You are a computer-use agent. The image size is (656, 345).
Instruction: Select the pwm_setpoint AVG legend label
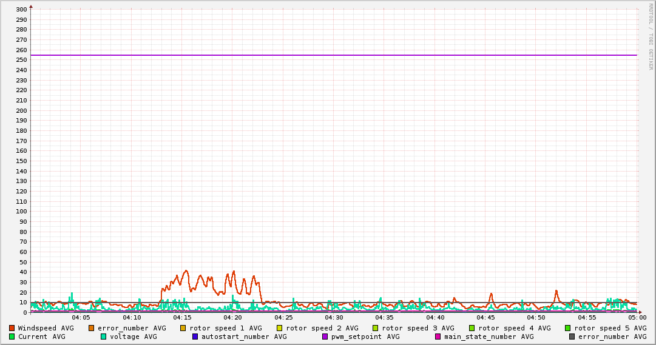click(x=365, y=337)
